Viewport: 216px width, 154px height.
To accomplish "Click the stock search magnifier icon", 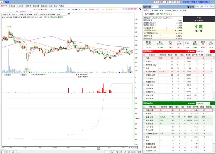I will (x=1, y=2).
